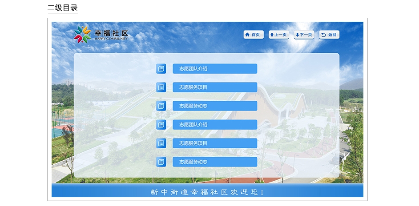Click the 幸福社区 title text

tap(111, 33)
